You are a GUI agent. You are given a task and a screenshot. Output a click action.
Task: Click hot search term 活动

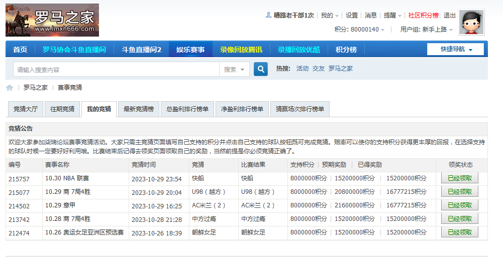pyautogui.click(x=302, y=69)
